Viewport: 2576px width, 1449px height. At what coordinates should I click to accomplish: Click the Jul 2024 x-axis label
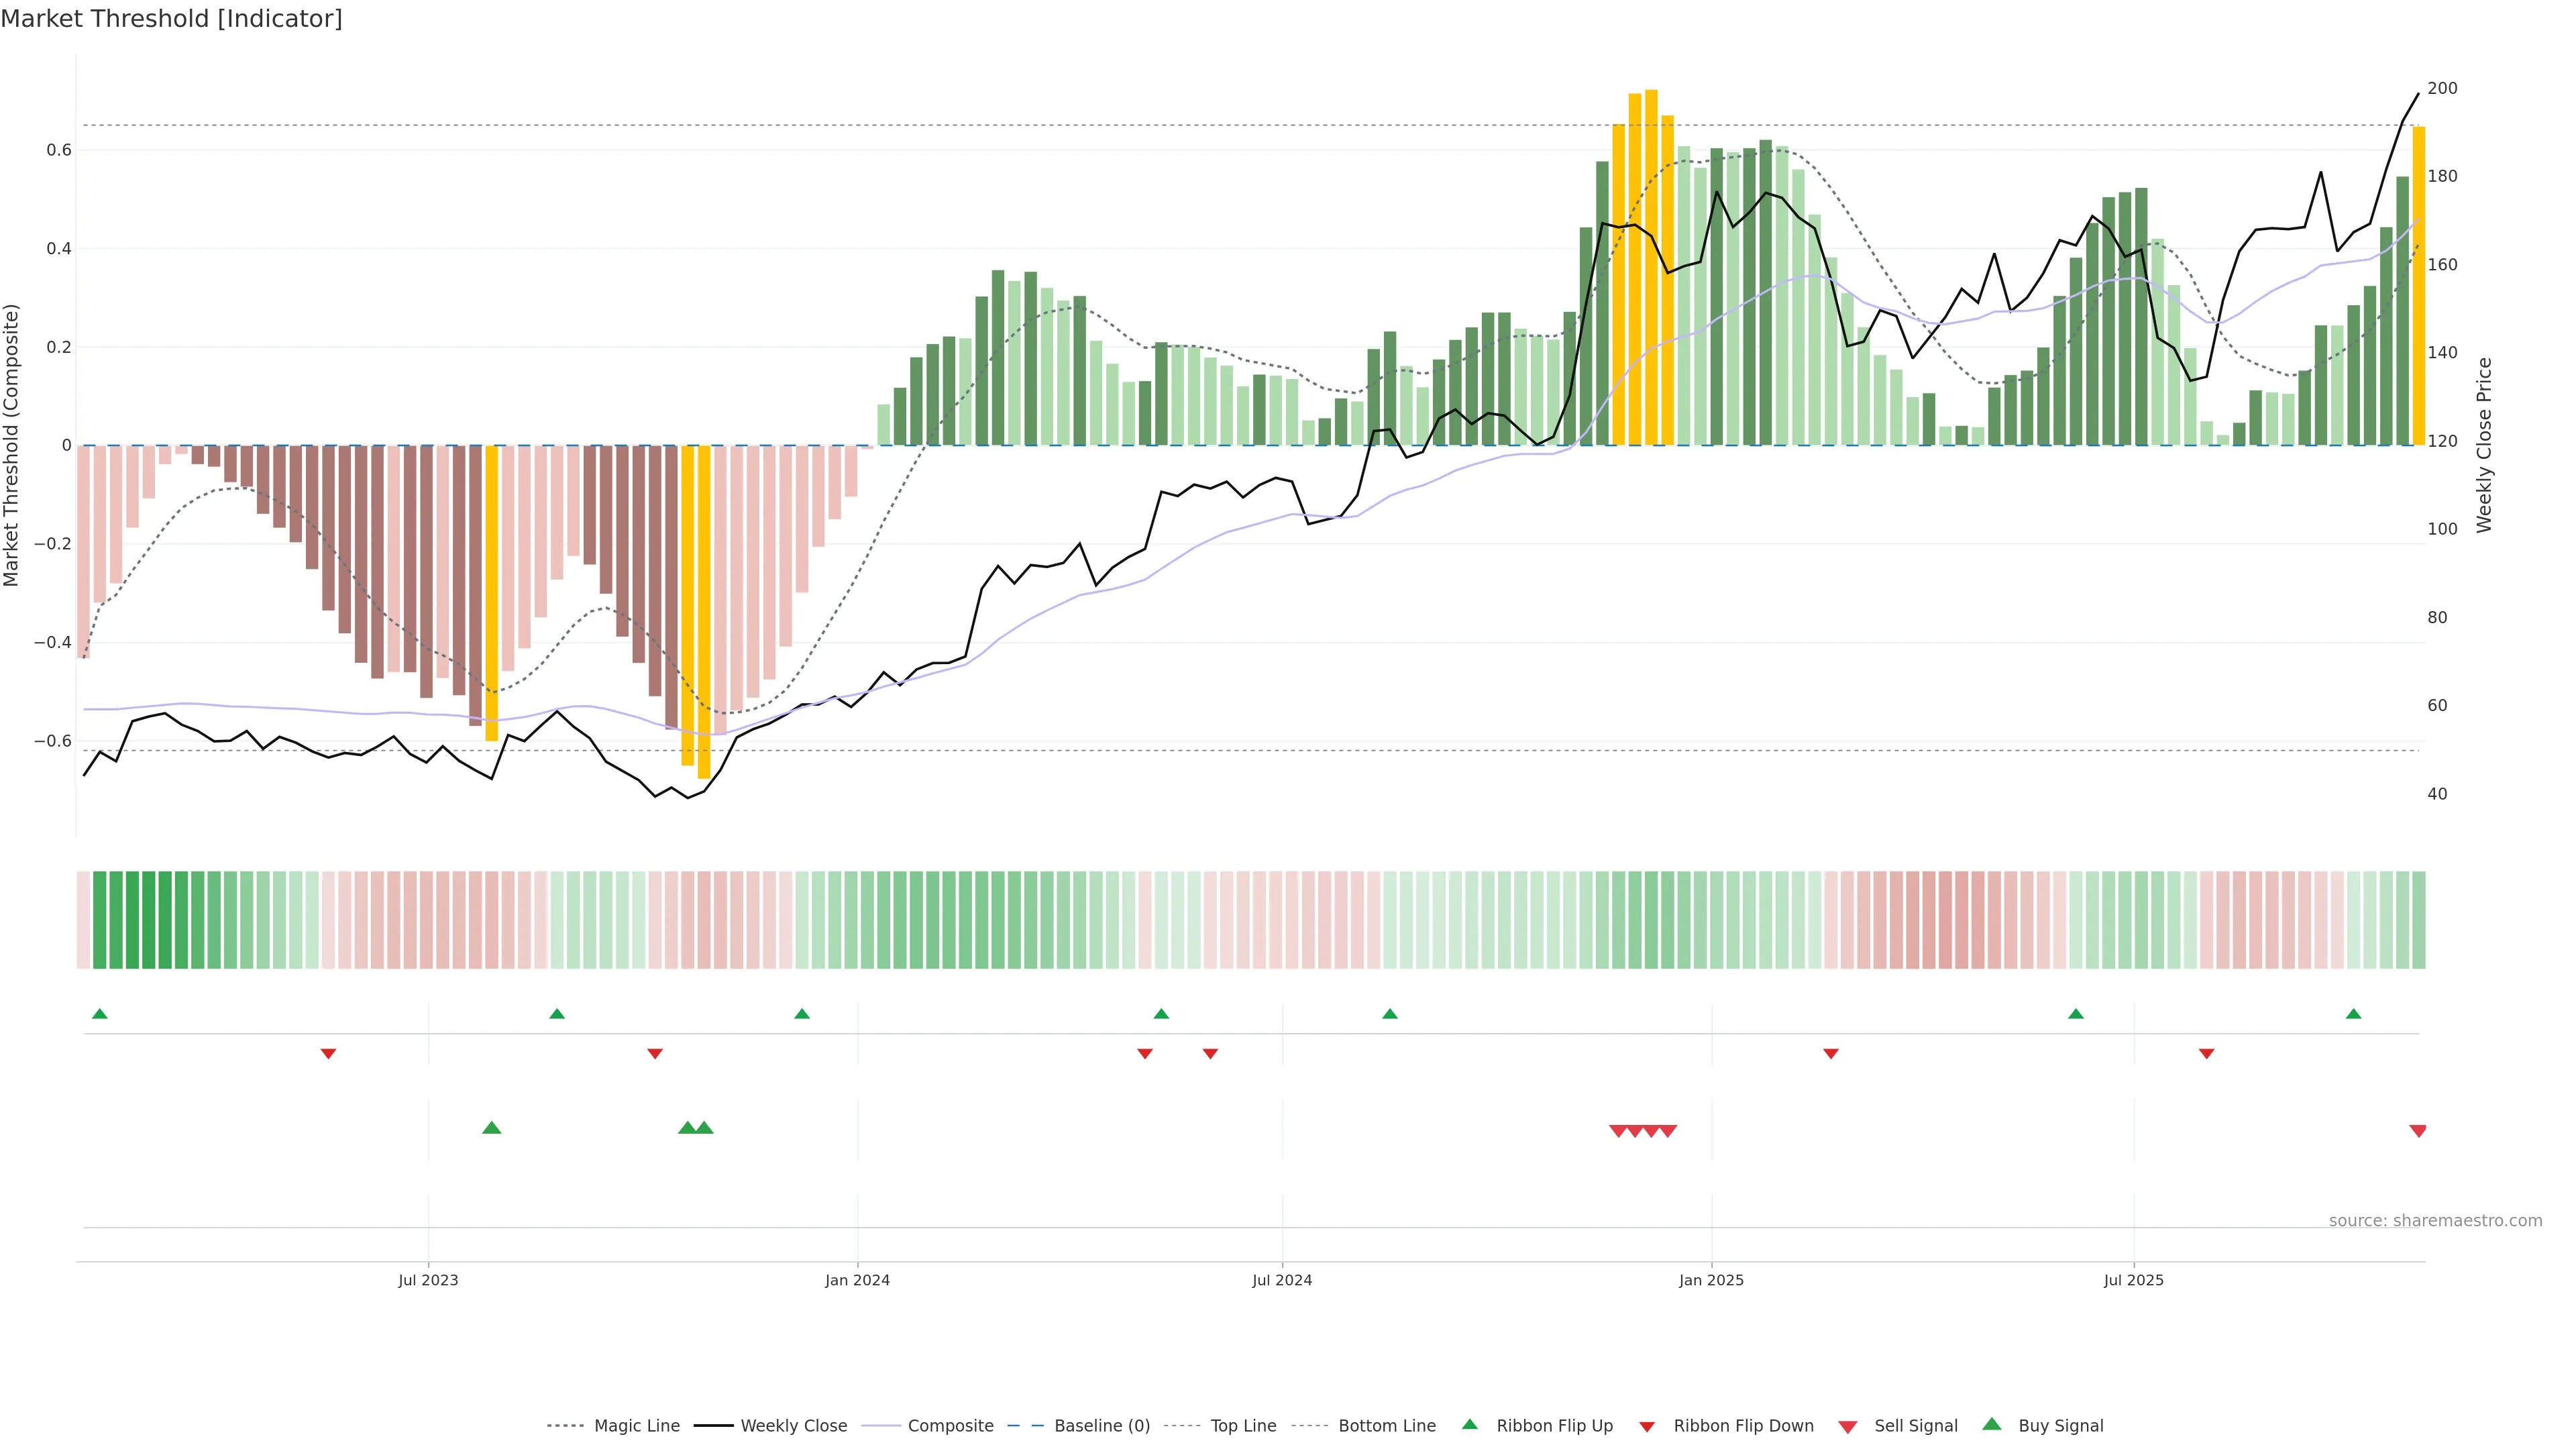[x=1282, y=1280]
